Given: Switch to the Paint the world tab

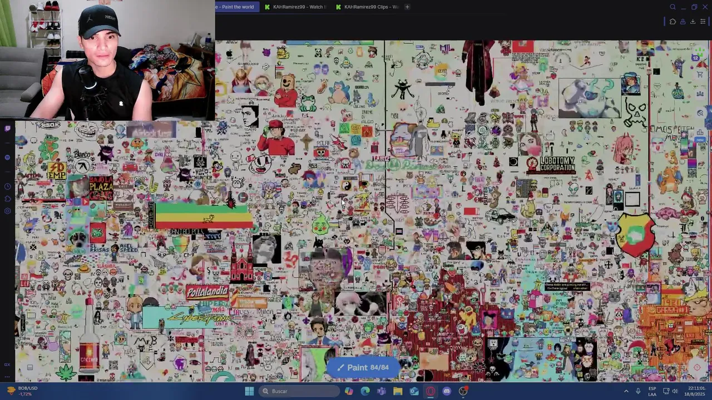Looking at the screenshot, I should (x=238, y=7).
